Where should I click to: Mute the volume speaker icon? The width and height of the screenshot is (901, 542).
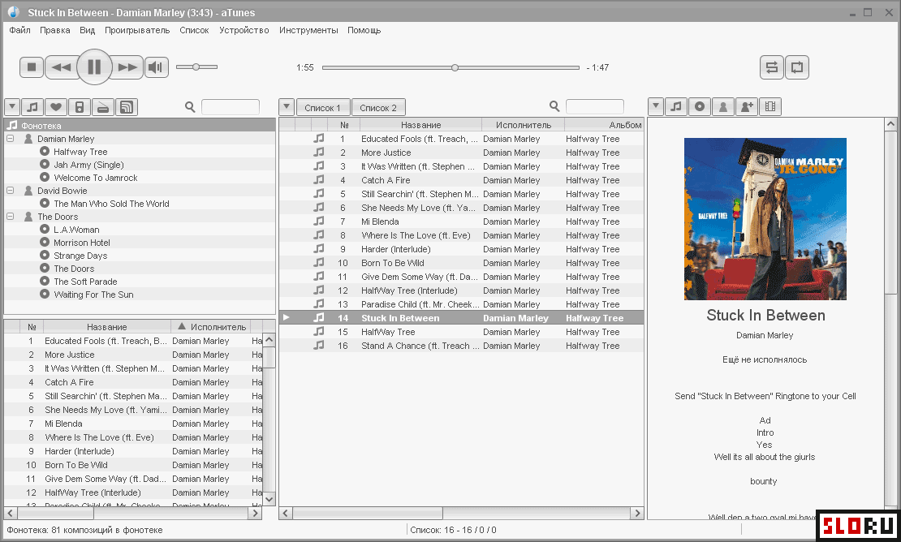click(x=156, y=67)
